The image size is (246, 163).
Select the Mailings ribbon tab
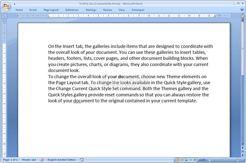91,10
